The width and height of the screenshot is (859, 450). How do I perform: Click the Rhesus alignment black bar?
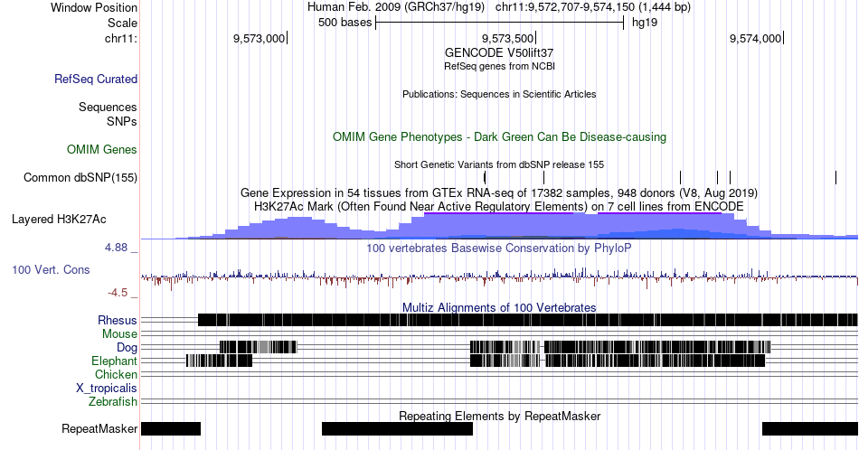click(x=527, y=320)
